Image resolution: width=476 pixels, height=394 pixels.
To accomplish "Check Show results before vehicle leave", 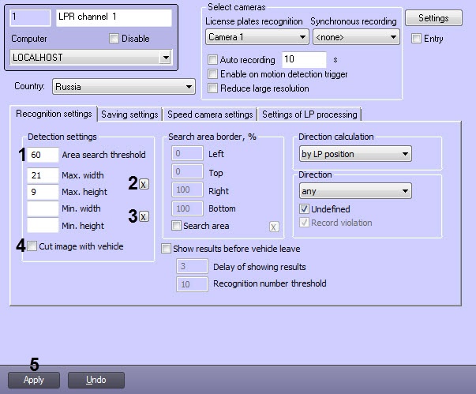I will [x=167, y=248].
